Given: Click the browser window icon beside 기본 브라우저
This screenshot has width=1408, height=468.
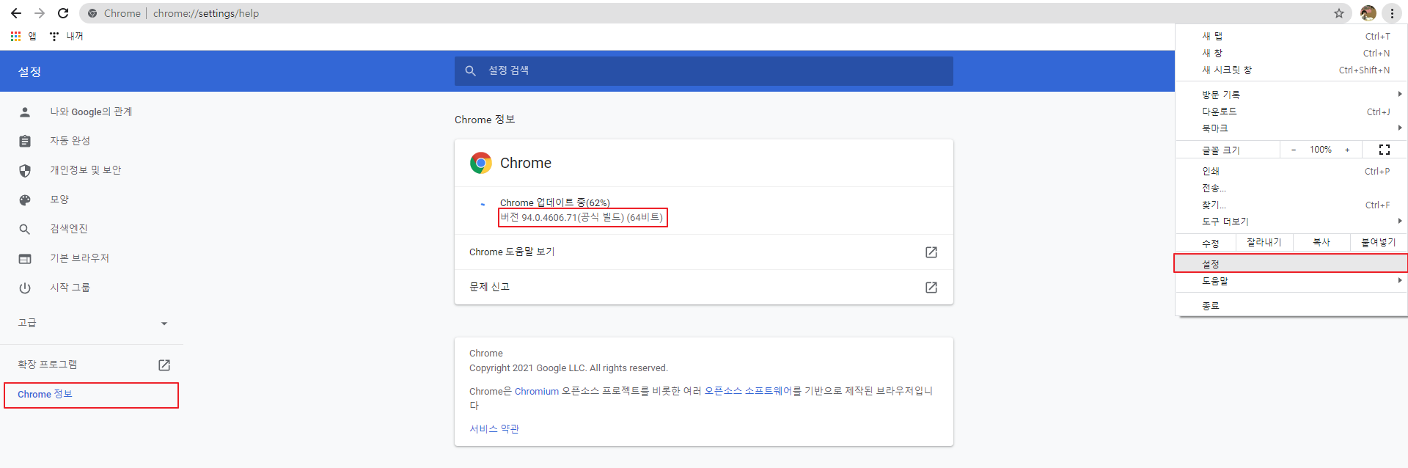Looking at the screenshot, I should (25, 259).
